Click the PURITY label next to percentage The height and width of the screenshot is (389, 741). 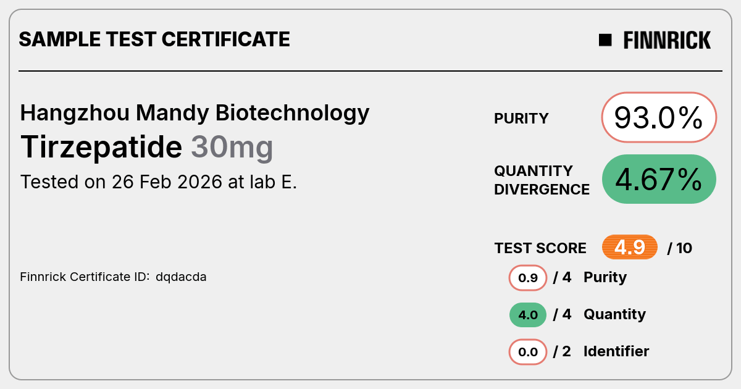coord(521,119)
